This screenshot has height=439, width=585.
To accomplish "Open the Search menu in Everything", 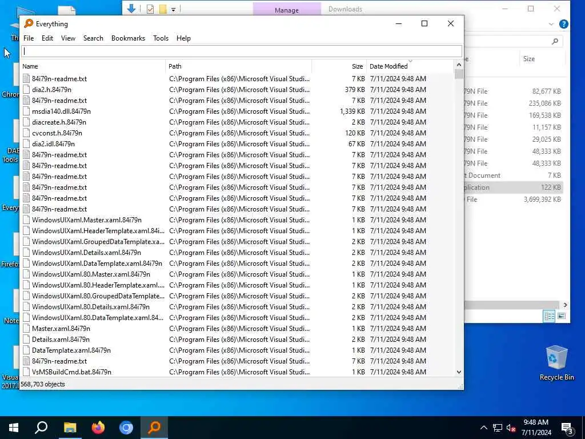I will (93, 38).
